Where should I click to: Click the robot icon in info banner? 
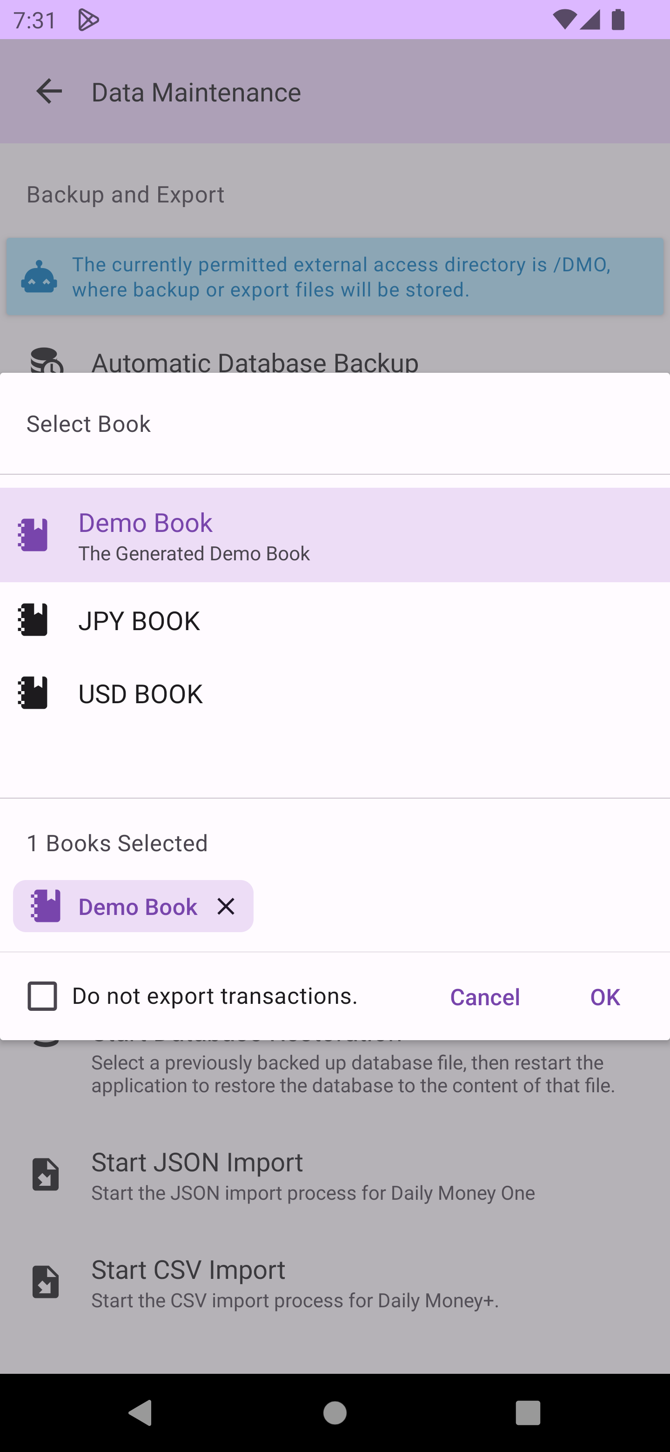click(39, 277)
